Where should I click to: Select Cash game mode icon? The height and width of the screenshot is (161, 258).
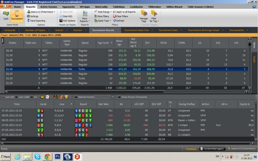point(6,15)
